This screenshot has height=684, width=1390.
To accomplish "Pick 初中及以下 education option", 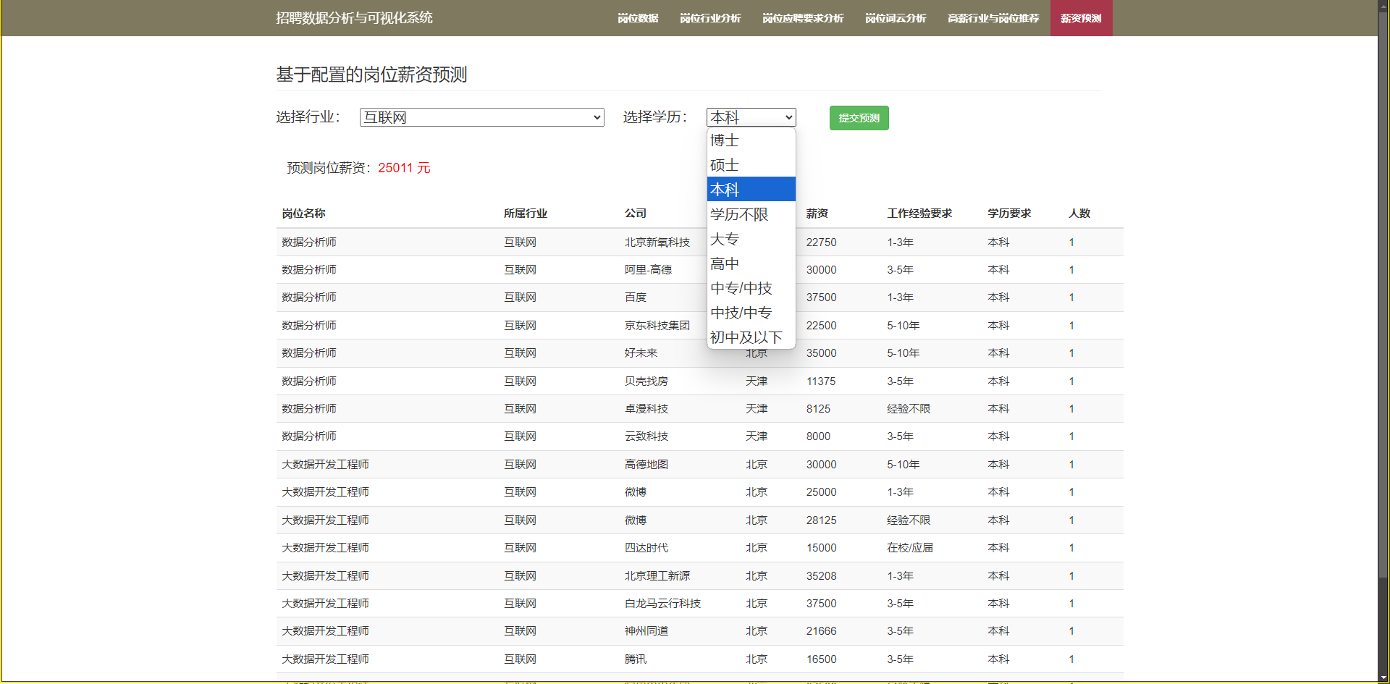I will pos(751,337).
